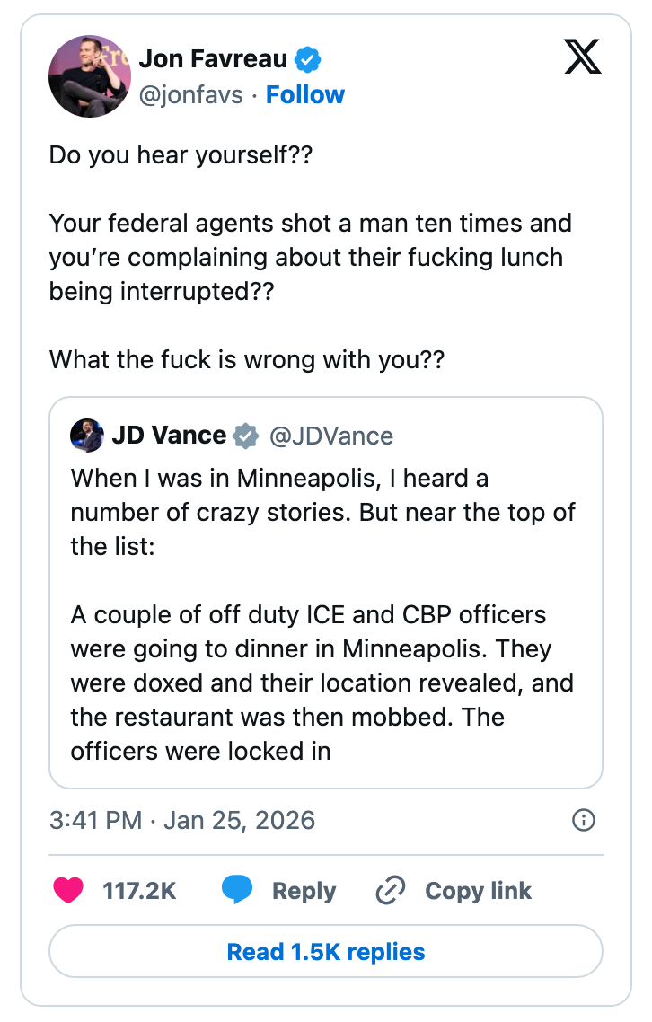Screen dimensions: 652x1022
Task: Open JD Vance's small avatar
Action: (87, 436)
